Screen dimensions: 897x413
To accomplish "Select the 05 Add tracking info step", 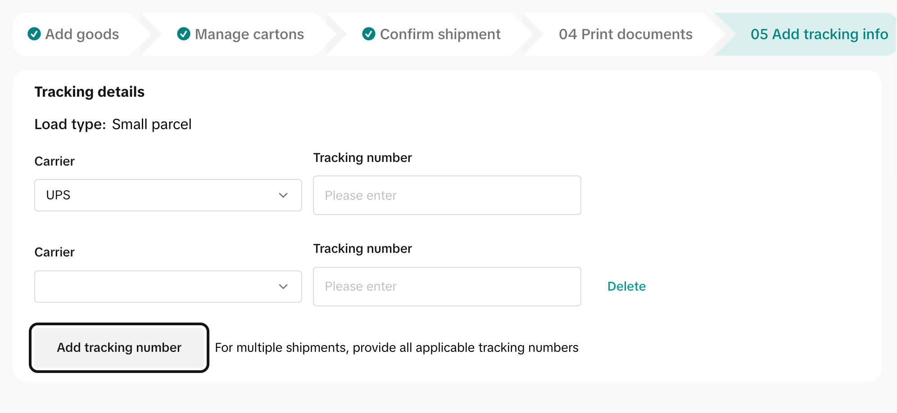I will coord(819,34).
